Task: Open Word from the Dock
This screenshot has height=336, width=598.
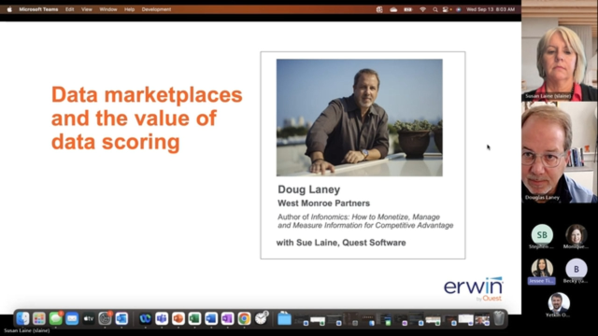Action: point(211,318)
